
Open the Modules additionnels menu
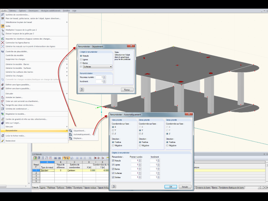pos(50,11)
